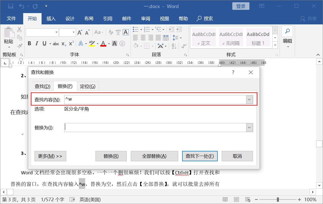Click the 全部替换 button
Viewport: 323px width, 204px height.
154,156
